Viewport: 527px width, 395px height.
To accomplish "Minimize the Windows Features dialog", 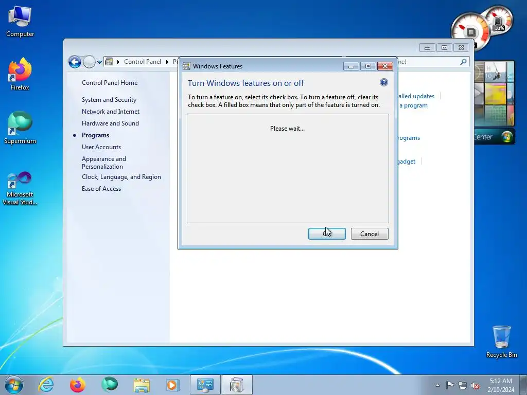I will tap(351, 66).
